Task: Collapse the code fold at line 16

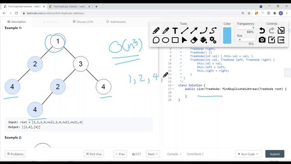Action: [x=173, y=85]
